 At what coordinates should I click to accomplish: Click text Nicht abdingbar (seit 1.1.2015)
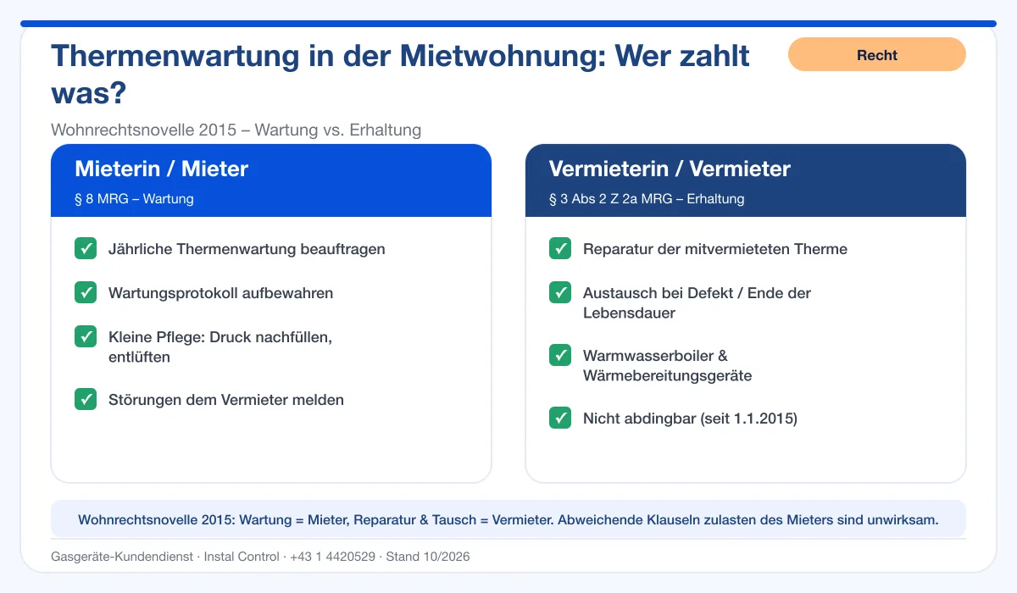pyautogui.click(x=691, y=418)
